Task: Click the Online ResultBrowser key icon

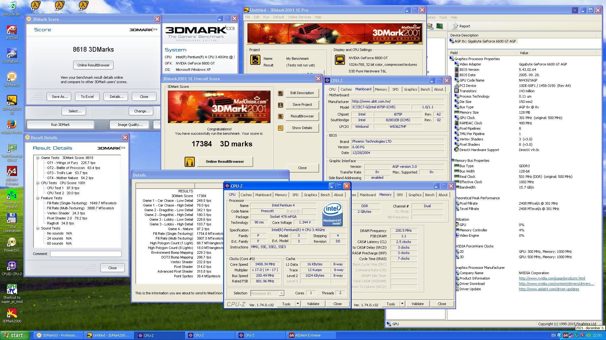Action: tap(189, 162)
